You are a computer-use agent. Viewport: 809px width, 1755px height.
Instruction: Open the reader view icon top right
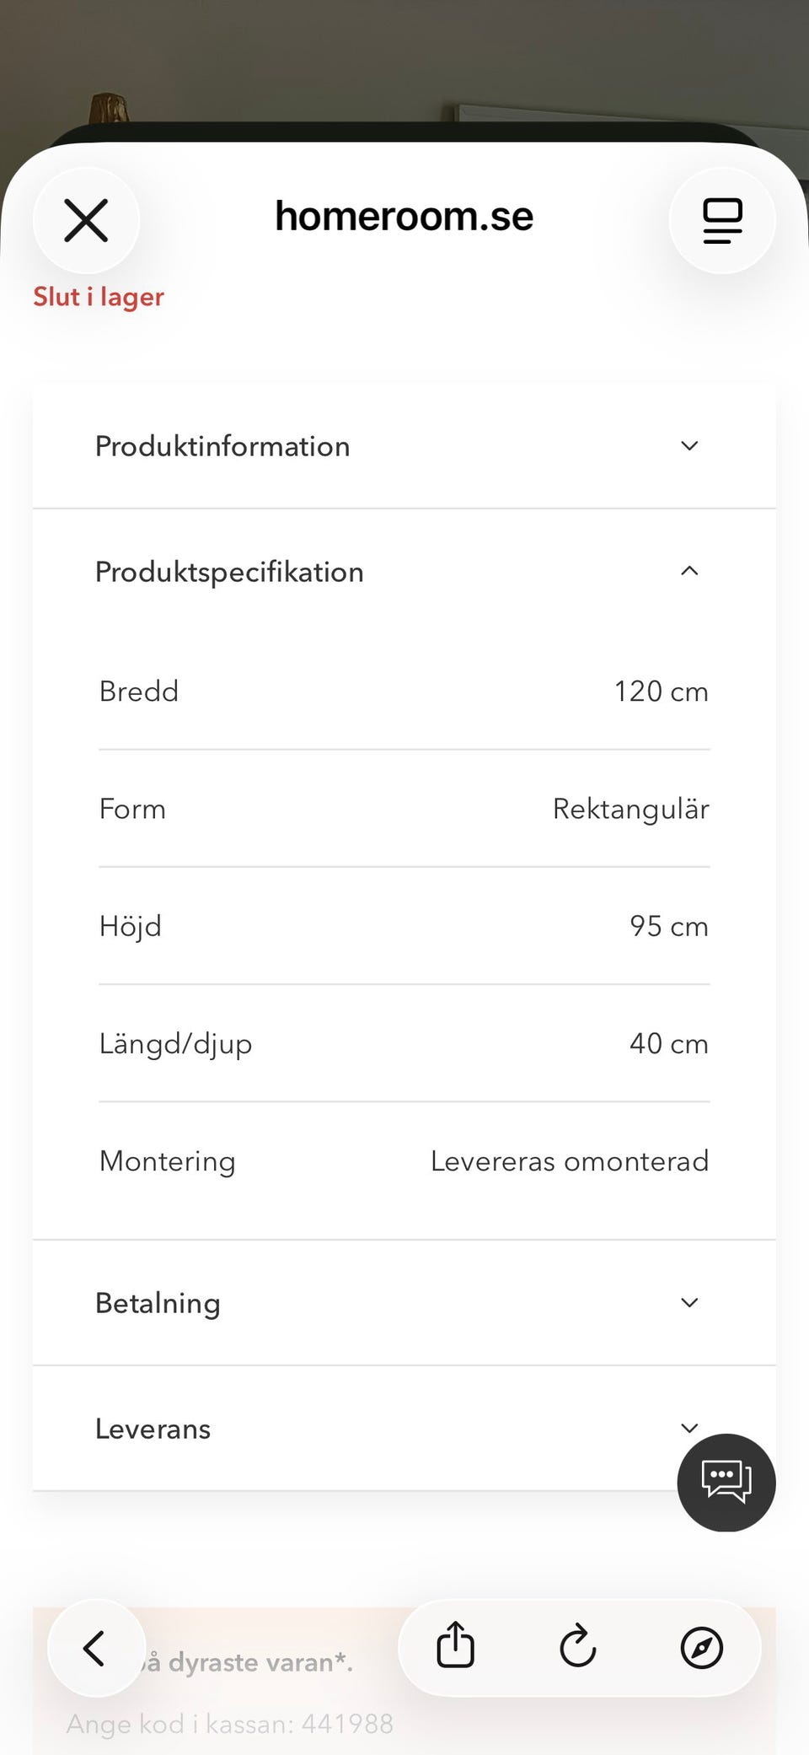coord(722,221)
